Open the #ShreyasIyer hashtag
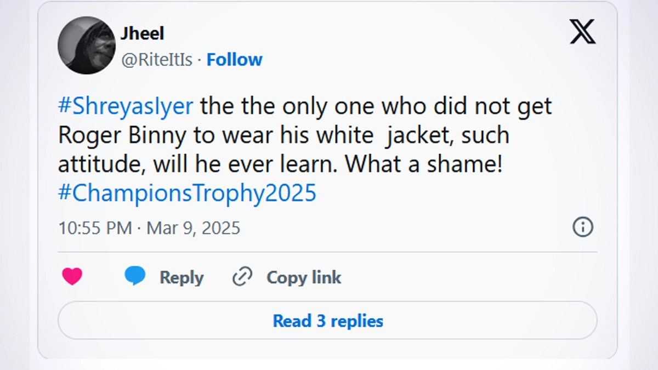 click(126, 106)
